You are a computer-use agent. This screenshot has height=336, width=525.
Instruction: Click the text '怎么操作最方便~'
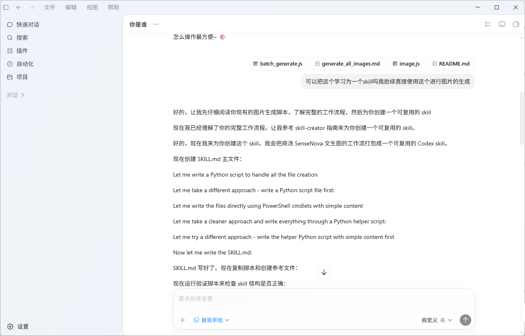[x=195, y=37]
